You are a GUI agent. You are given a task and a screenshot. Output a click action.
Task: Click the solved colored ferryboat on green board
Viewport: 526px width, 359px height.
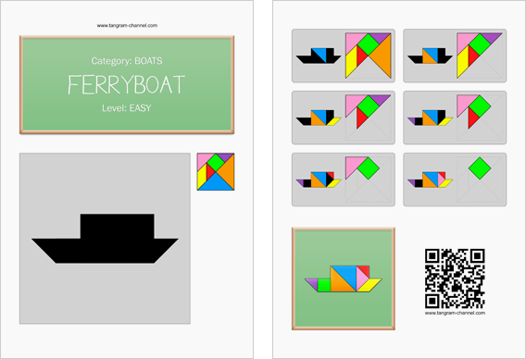pyautogui.click(x=344, y=279)
